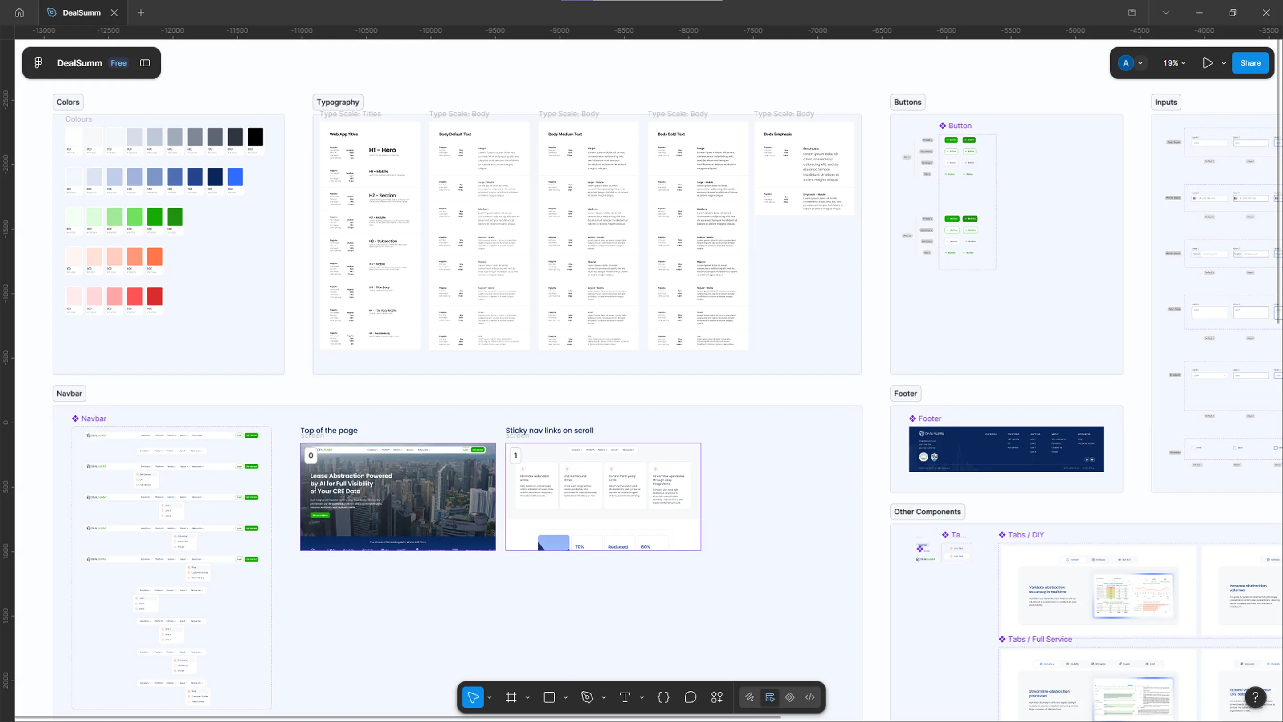Click the horizontal canvas scrollbar
Viewport: 1283px width, 722px height.
(x=397, y=718)
